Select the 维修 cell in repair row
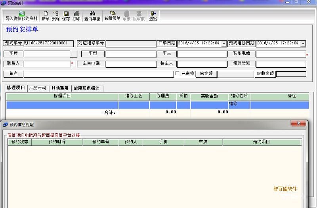 (239, 105)
